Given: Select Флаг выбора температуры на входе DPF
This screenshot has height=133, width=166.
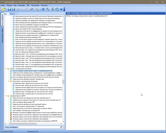Looking at the screenshot, I should 26,111.
